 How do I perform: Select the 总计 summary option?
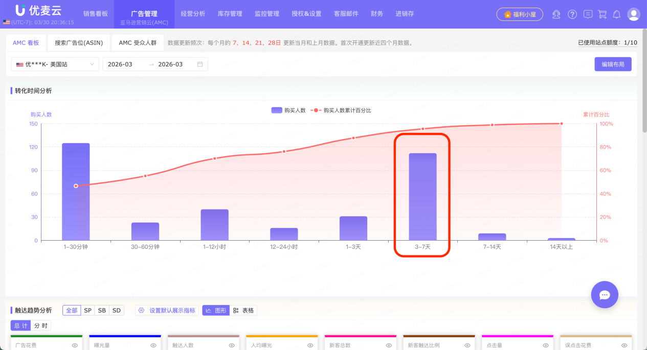point(21,325)
